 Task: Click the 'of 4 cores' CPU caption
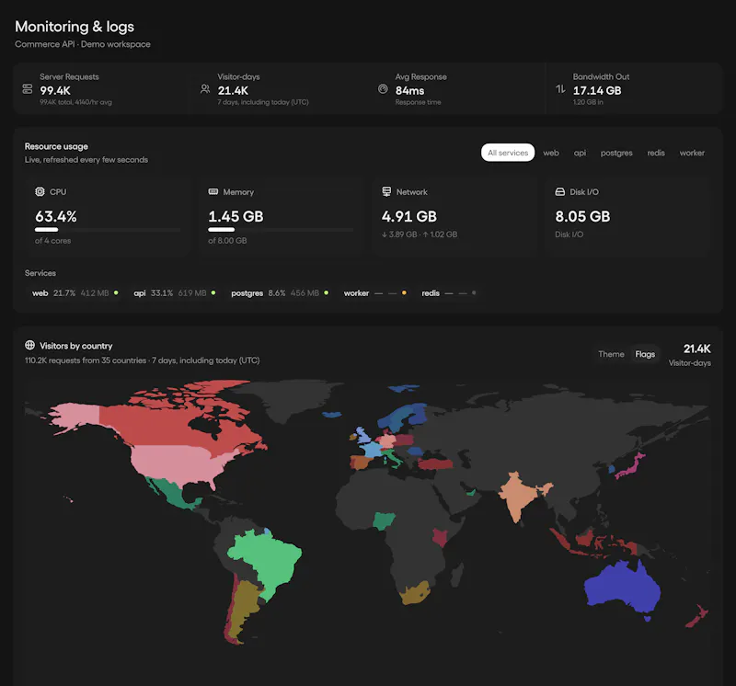point(52,241)
